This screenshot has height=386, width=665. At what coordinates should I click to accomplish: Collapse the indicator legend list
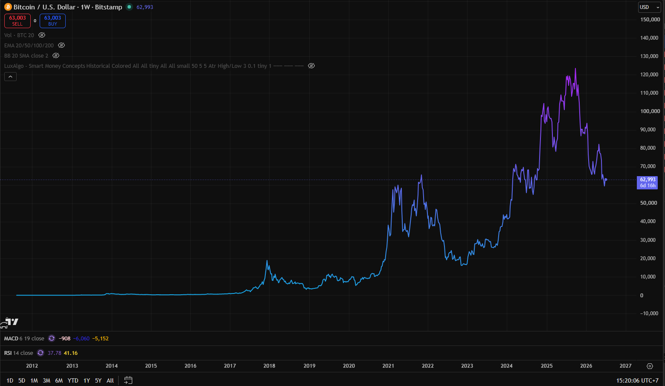point(10,77)
